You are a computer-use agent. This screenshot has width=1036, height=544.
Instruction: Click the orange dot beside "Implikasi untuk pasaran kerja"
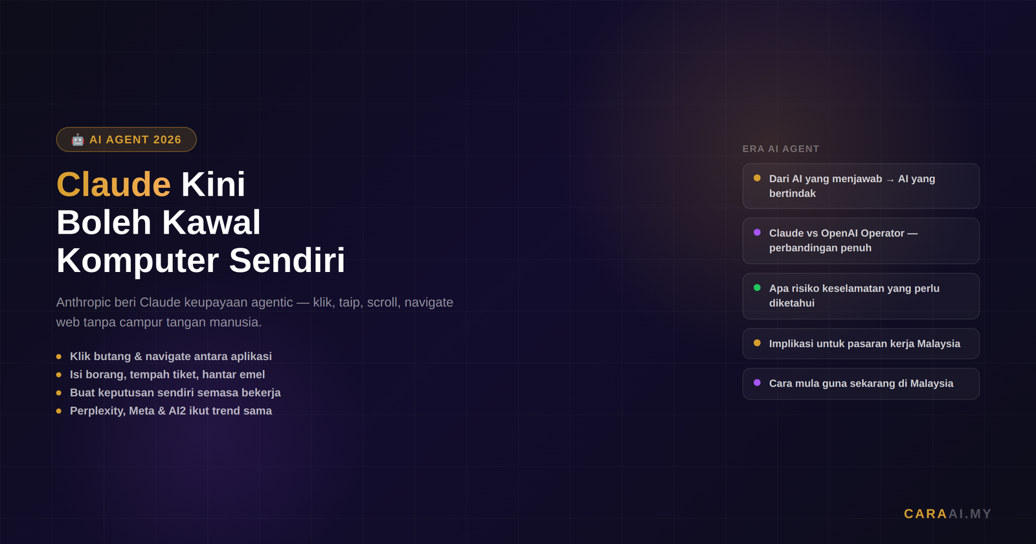coord(757,343)
